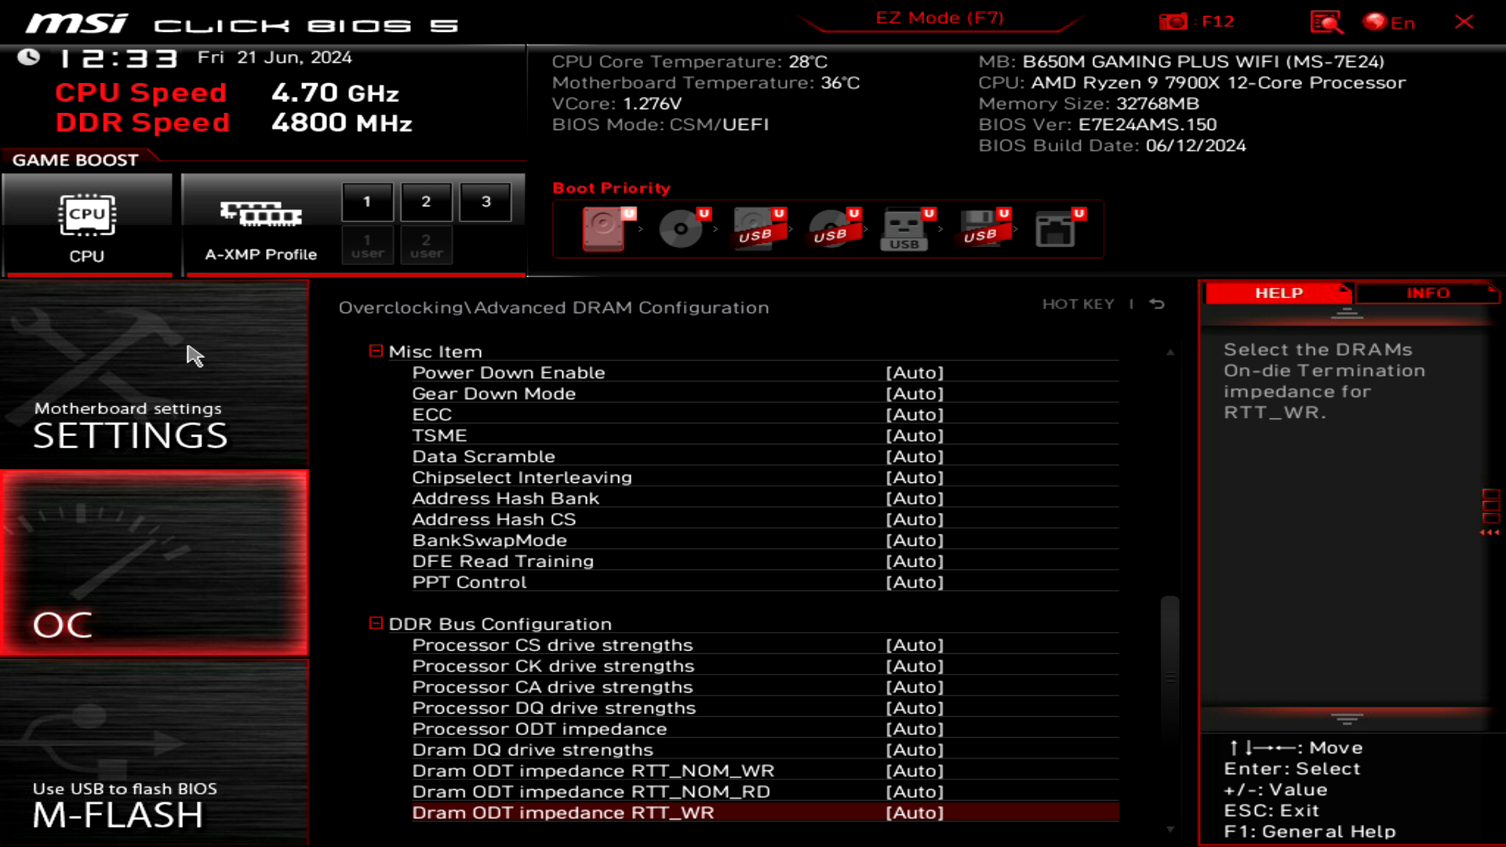Collapse the Misc Item section
The width and height of the screenshot is (1506, 847).
[x=374, y=351]
